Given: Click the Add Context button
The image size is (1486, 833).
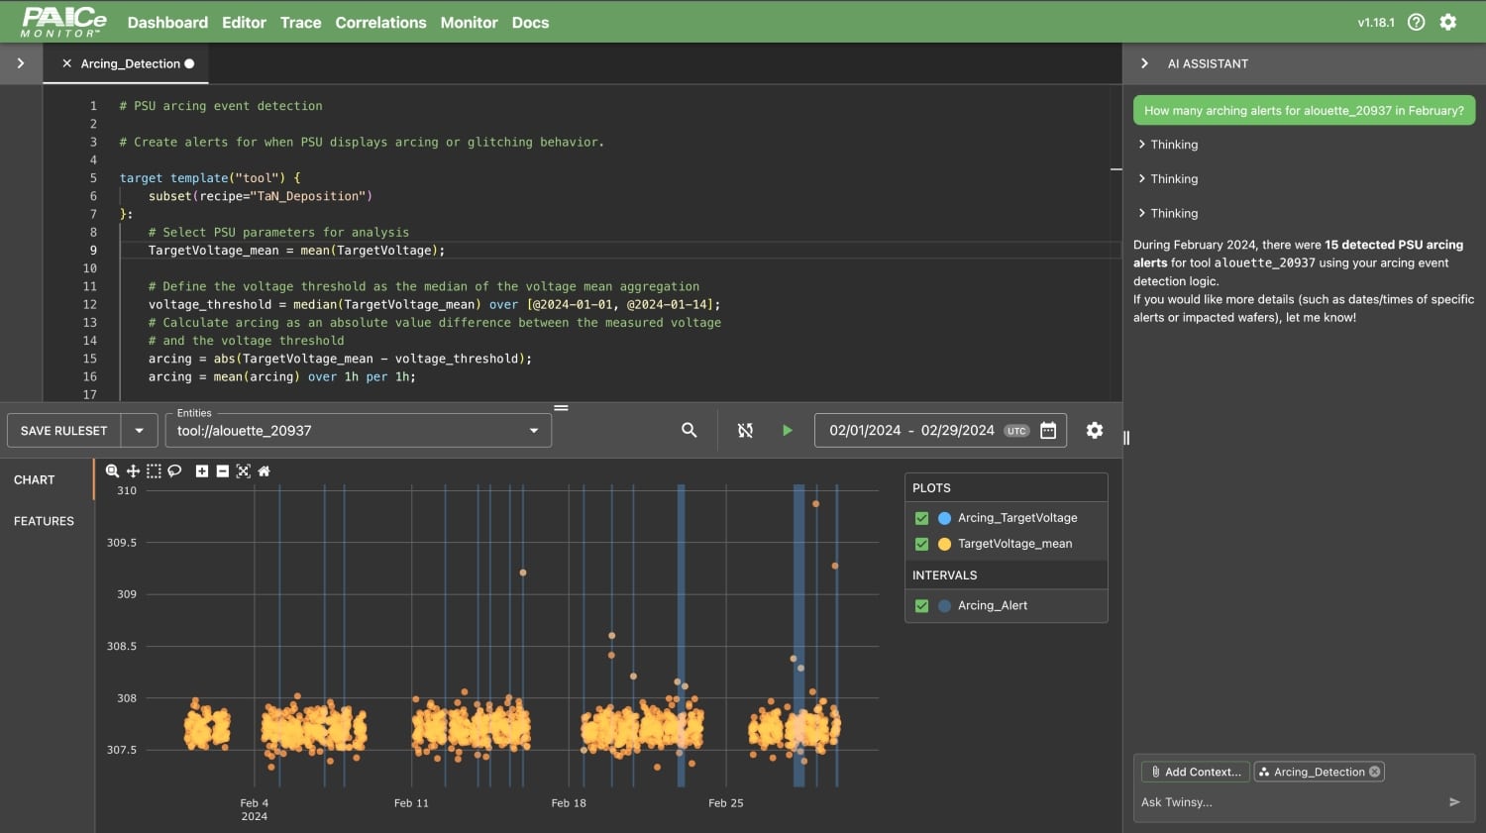Looking at the screenshot, I should 1195,772.
